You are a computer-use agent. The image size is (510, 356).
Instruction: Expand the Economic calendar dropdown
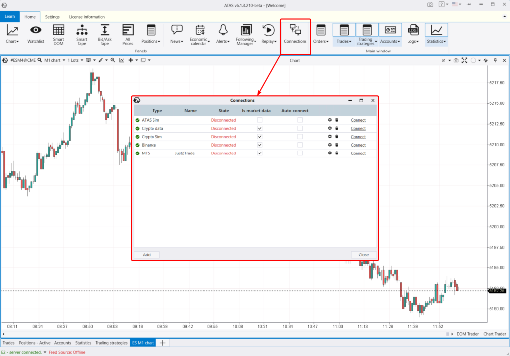[200, 34]
